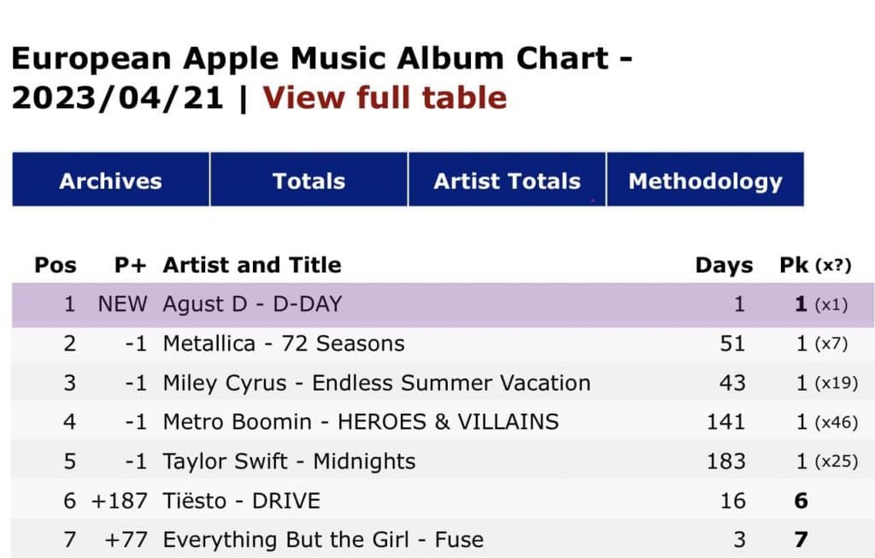
Task: Switch to the Totals tab
Action: click(308, 180)
